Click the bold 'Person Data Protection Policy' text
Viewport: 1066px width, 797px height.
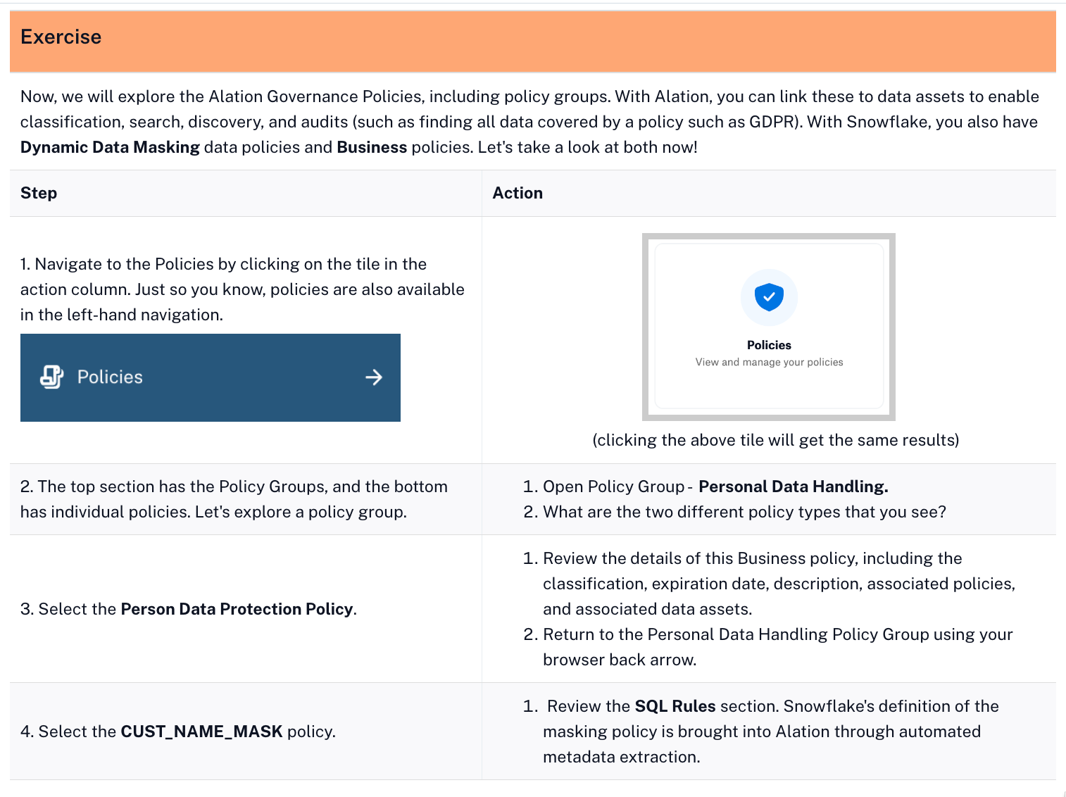tap(237, 609)
